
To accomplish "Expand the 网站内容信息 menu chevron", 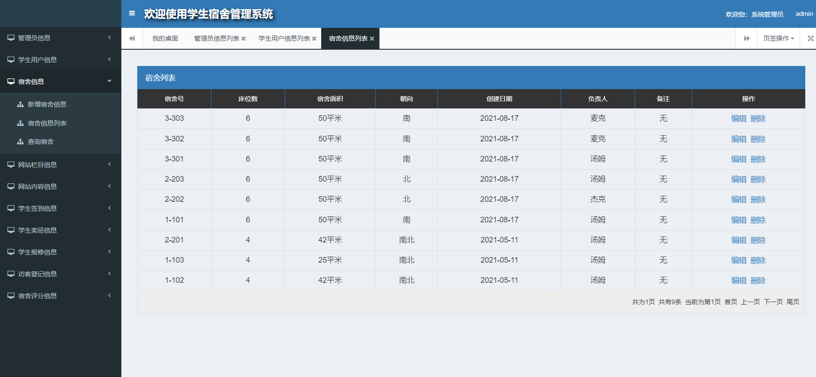I will click(109, 186).
